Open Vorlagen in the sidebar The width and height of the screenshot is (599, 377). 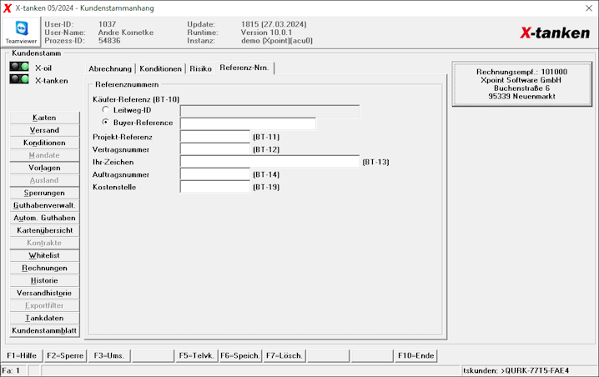point(44,168)
